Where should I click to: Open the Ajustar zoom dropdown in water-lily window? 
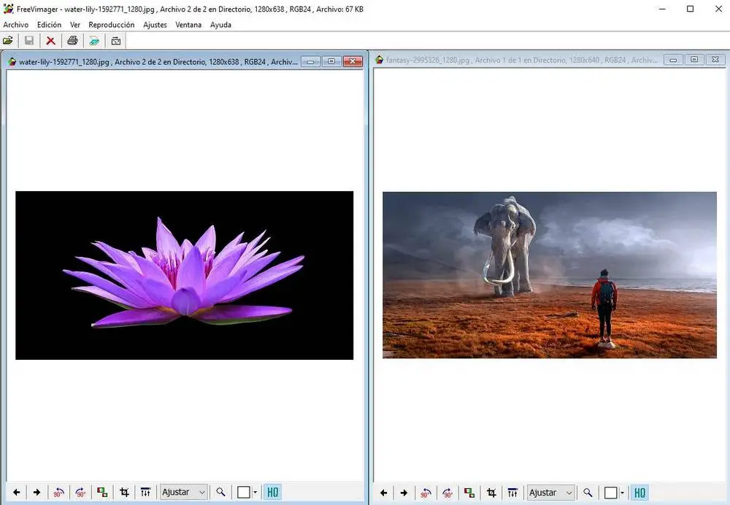point(183,492)
